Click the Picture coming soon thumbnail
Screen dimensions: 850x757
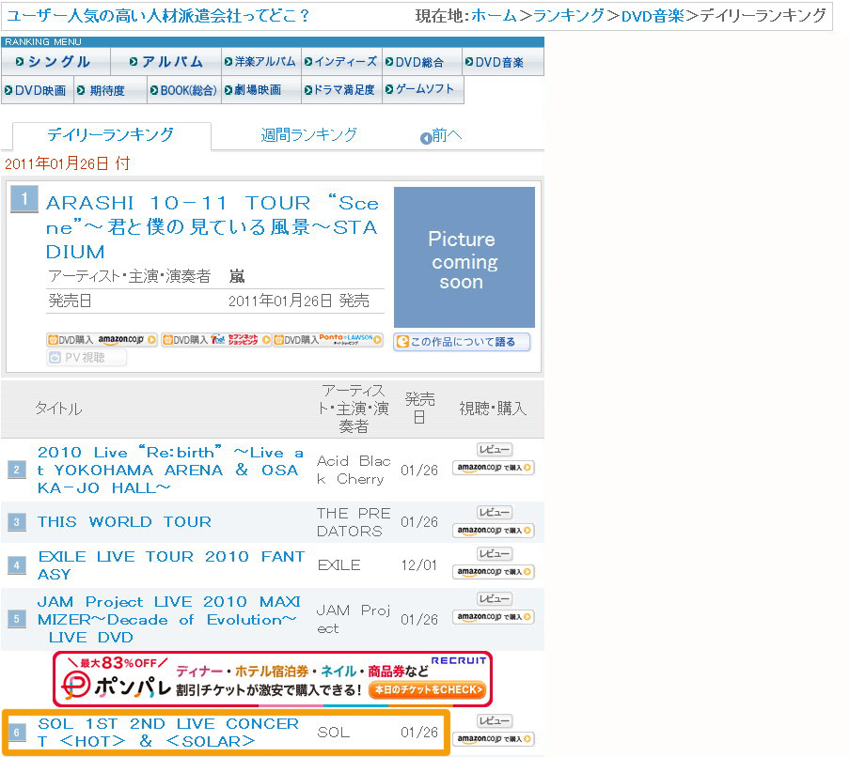[x=464, y=257]
